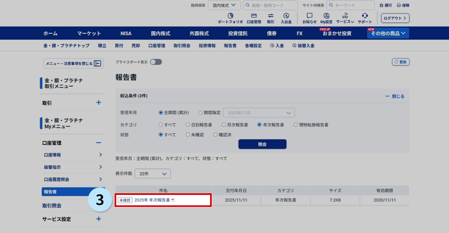Expand the 取引 section in sidebar

coord(99,103)
